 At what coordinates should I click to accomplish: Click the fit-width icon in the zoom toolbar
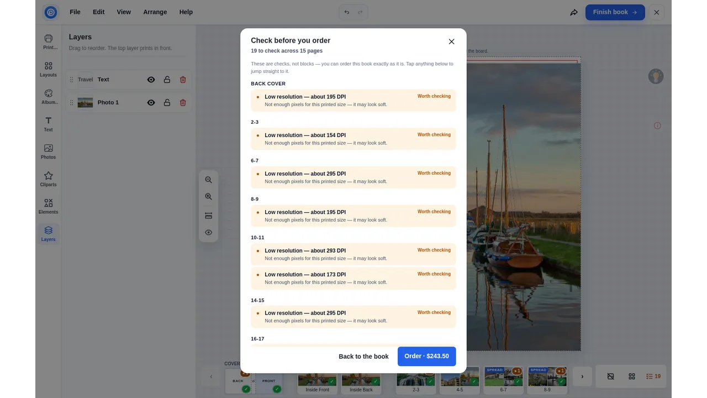(x=208, y=216)
